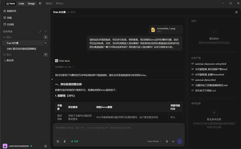
Task: Switch to the Code mode tab
Action: click(21, 3)
